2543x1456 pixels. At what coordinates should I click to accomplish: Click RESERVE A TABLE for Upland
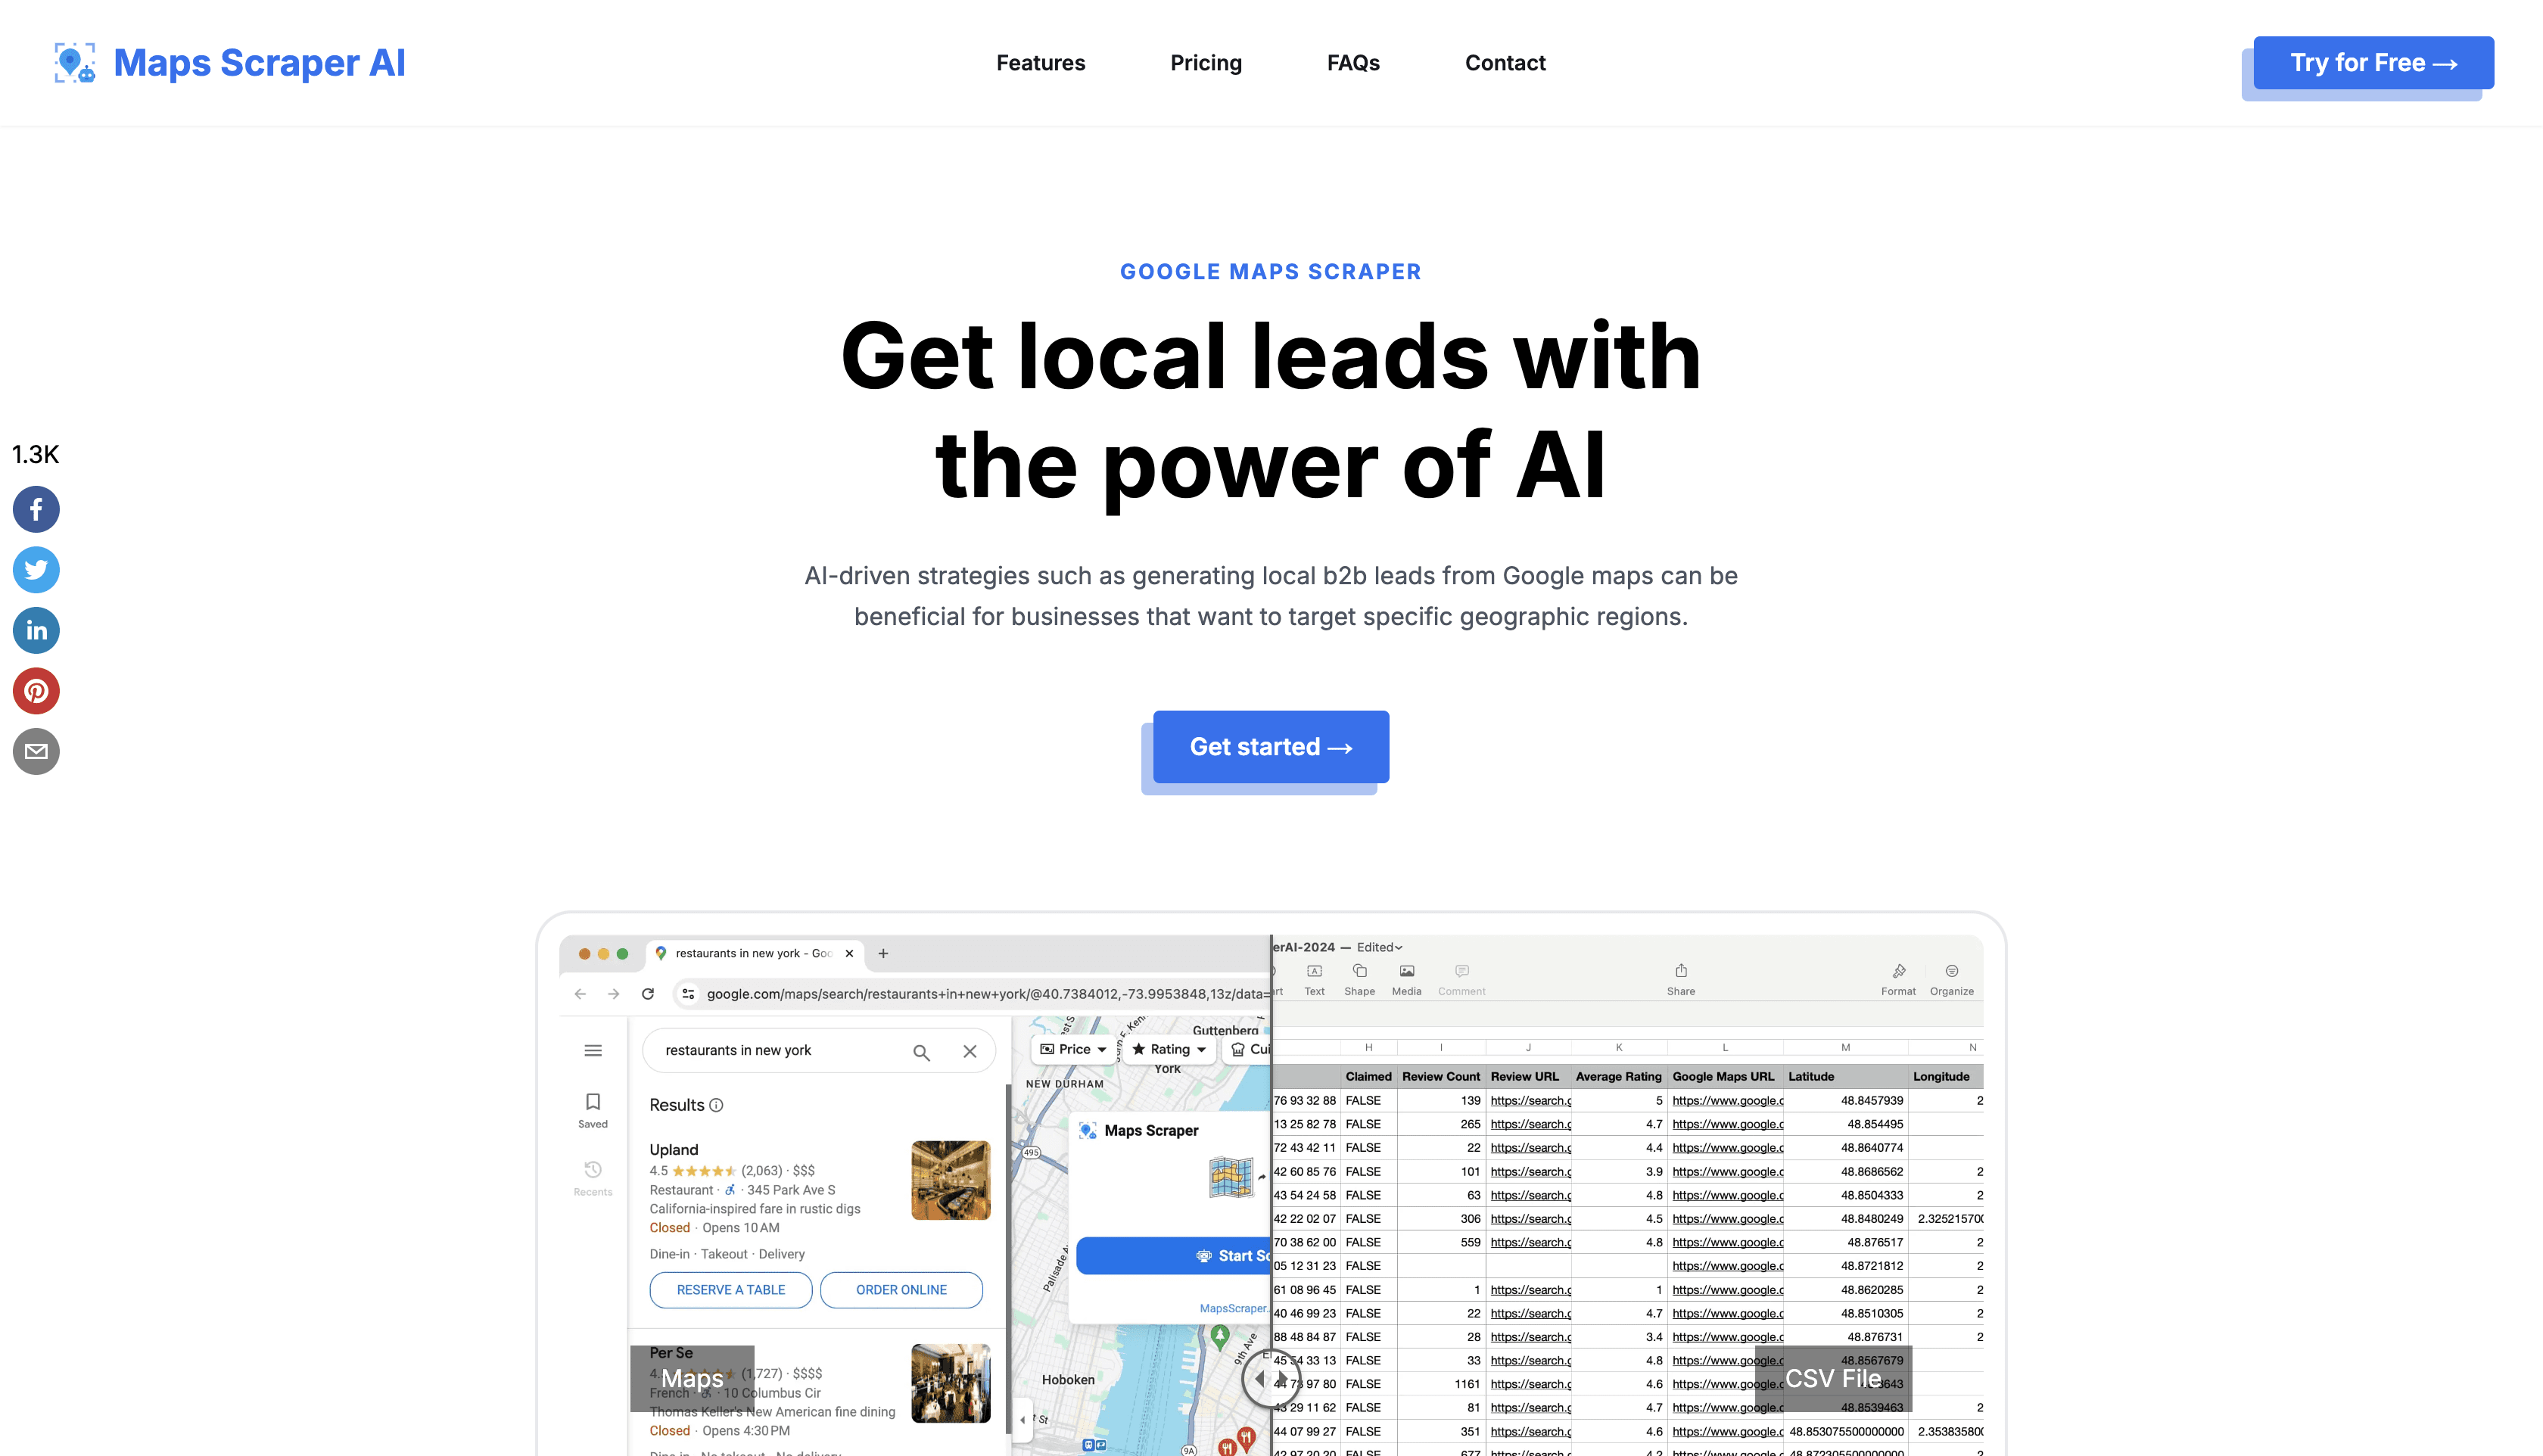click(731, 1290)
